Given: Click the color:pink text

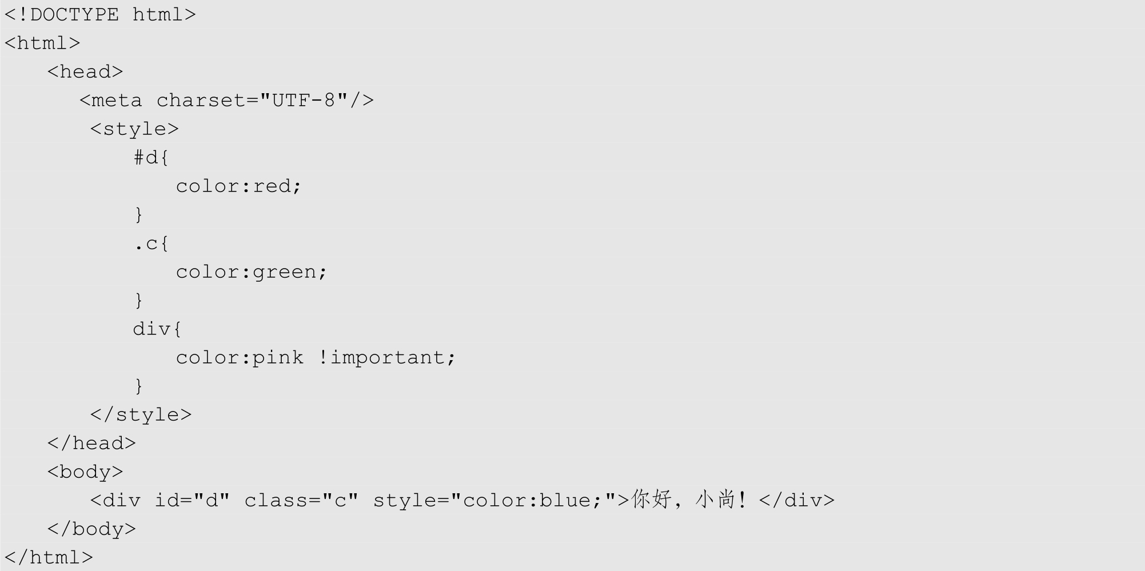Looking at the screenshot, I should 240,357.
